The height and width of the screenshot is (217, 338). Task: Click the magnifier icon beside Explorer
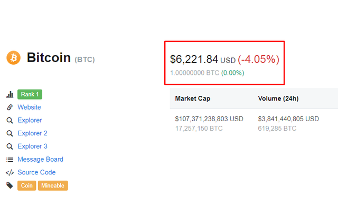(x=10, y=120)
